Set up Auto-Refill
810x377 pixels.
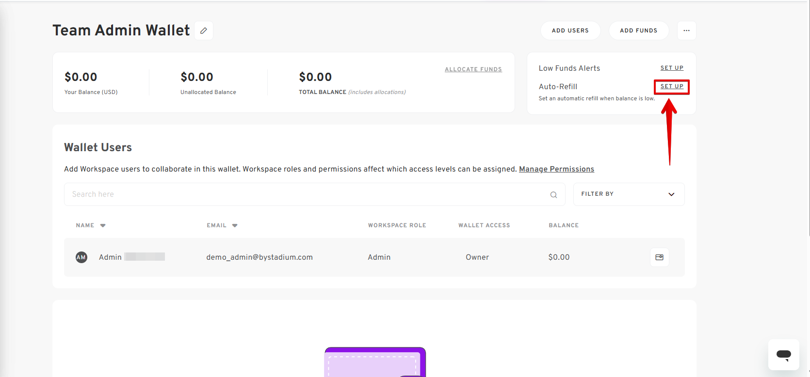pos(672,86)
